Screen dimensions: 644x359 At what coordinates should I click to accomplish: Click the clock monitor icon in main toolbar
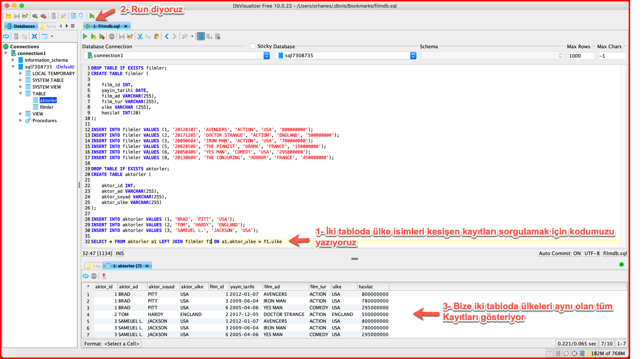tap(81, 16)
